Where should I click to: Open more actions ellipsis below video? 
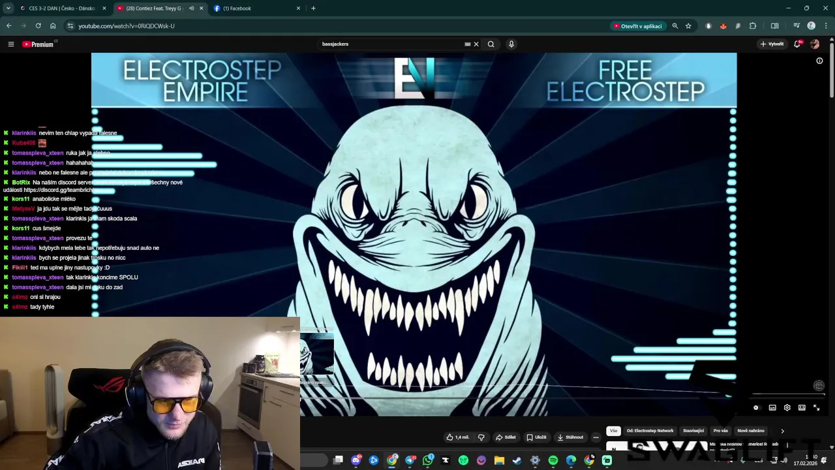coord(596,437)
